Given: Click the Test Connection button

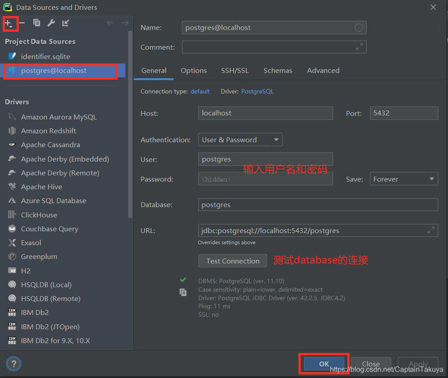Looking at the screenshot, I should 233,261.
